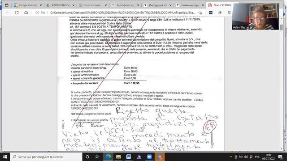Open the notification center icon

(x=280, y=157)
